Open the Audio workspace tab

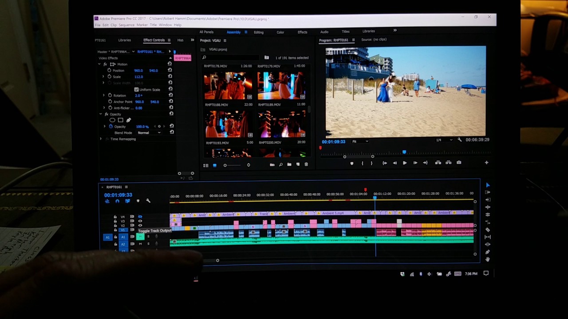pos(324,32)
